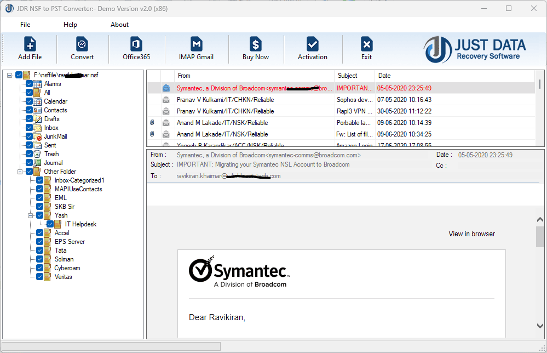Select the Convert icon
Viewport: 547px width, 353px height.
coord(82,48)
